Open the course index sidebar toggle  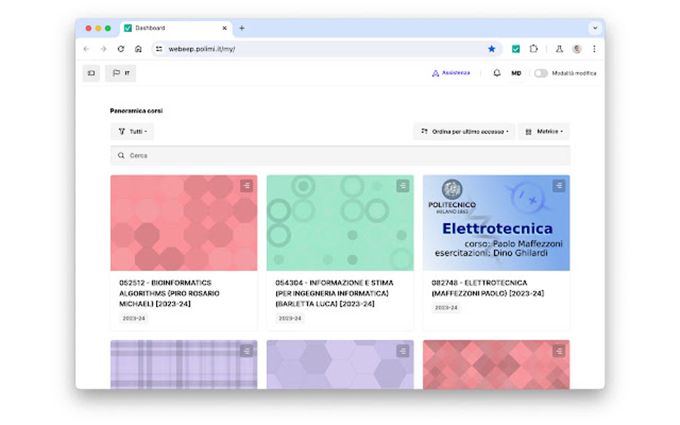click(x=91, y=73)
